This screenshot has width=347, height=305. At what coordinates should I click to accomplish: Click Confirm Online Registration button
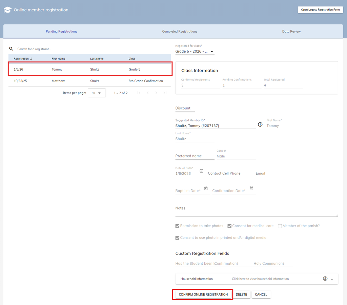(x=203, y=294)
